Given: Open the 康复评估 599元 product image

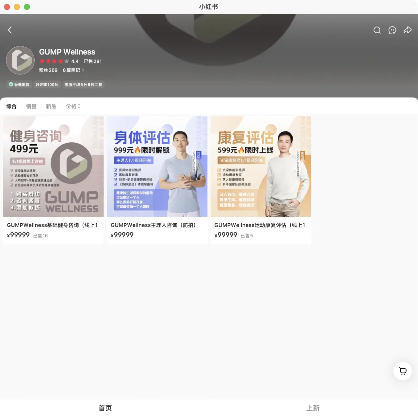Looking at the screenshot, I should 261,167.
